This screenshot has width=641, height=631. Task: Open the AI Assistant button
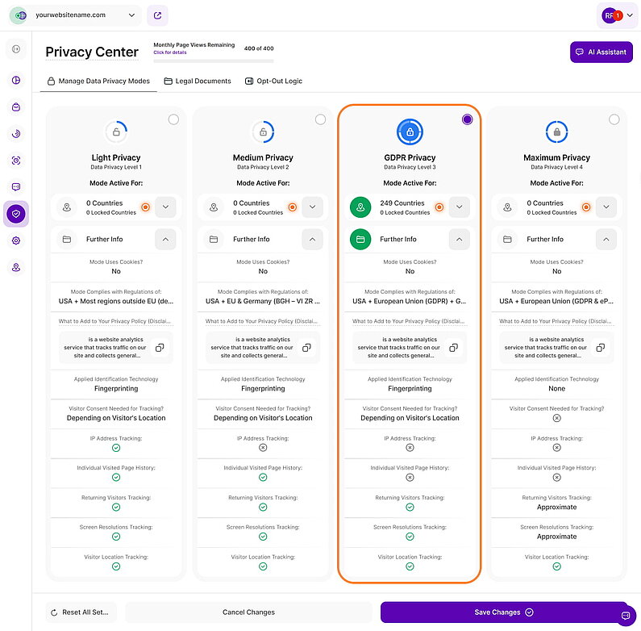click(601, 52)
